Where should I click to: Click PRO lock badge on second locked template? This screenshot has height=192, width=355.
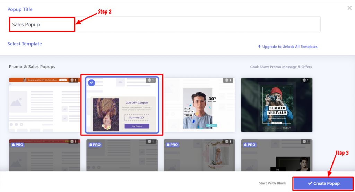(x=95, y=145)
